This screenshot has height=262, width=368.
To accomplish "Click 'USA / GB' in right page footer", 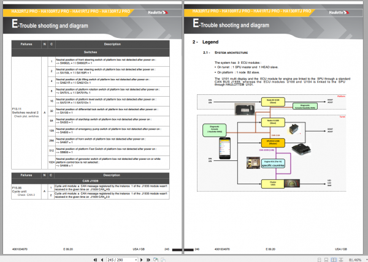I will 341,249.
